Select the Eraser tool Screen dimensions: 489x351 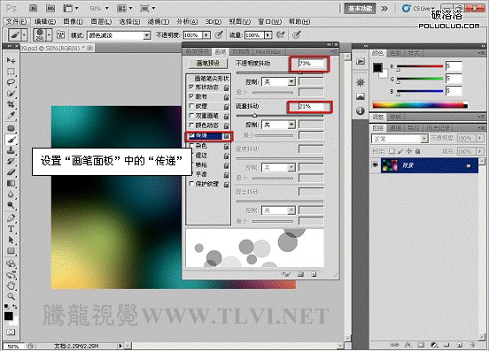click(11, 172)
